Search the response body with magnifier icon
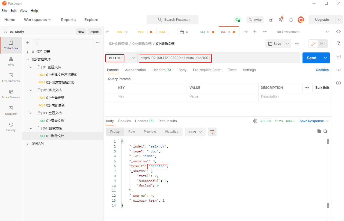 [325, 131]
